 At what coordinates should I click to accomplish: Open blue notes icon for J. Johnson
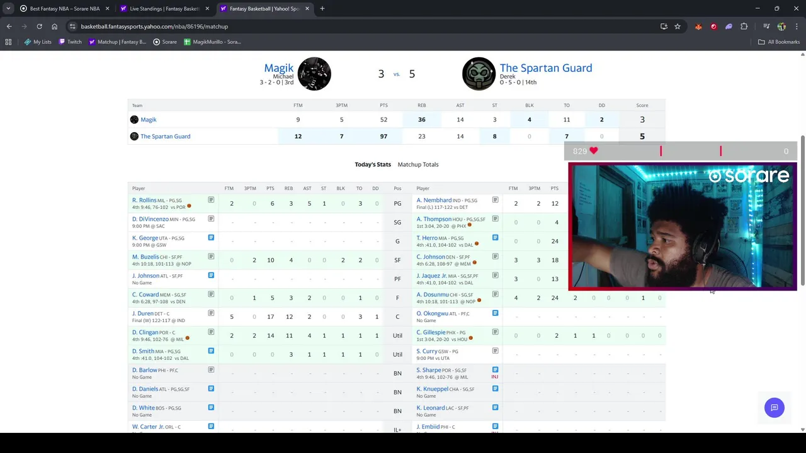point(211,276)
